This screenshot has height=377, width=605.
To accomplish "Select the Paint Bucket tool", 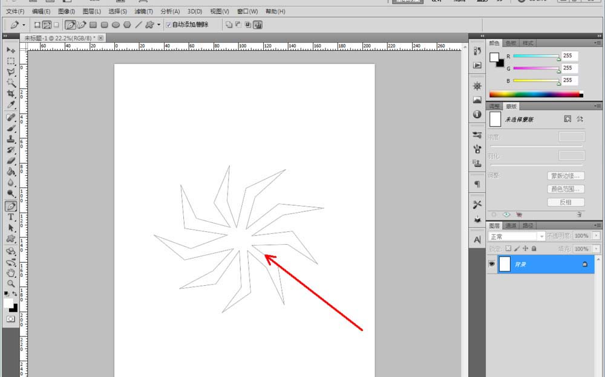I will (x=11, y=172).
